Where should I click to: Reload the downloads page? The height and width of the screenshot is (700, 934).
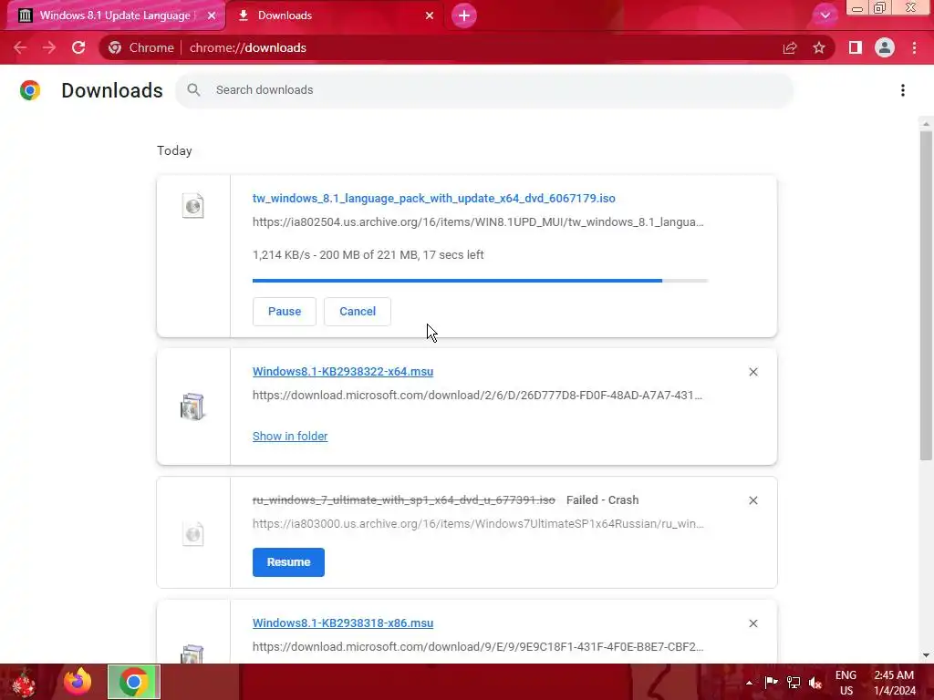click(x=78, y=47)
